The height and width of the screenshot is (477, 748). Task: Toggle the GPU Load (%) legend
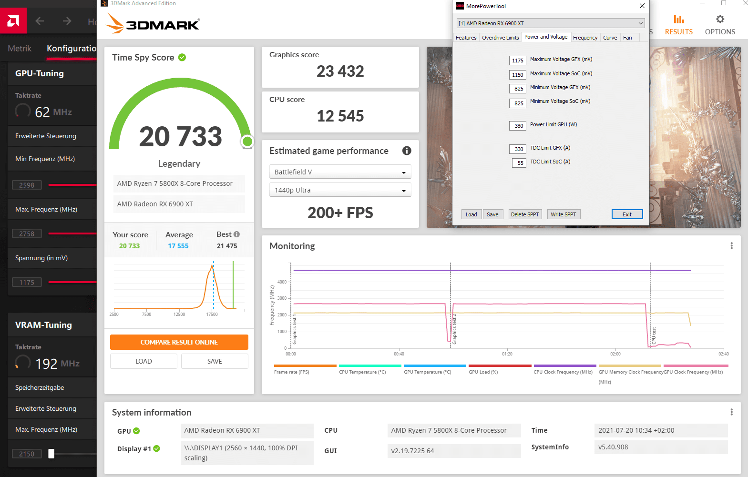[500, 370]
